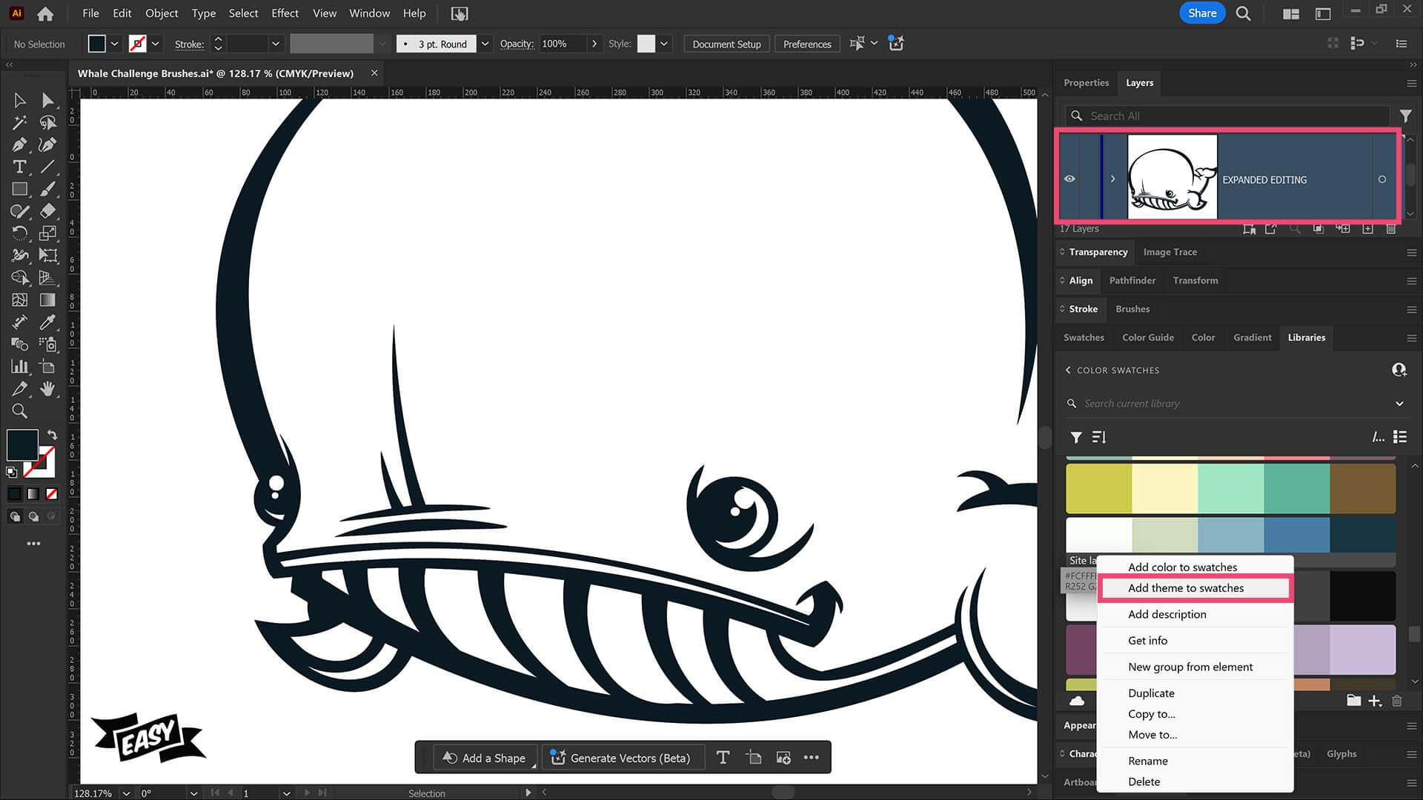Open the Effect menu
1423x800 pixels.
[285, 13]
